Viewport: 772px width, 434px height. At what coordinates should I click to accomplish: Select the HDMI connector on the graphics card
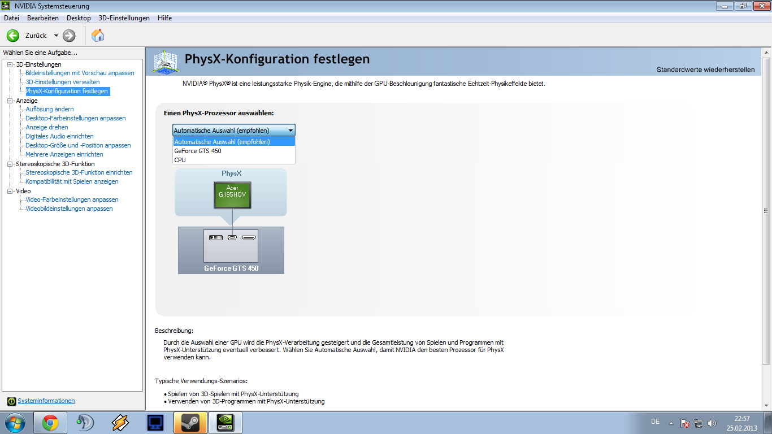(249, 238)
